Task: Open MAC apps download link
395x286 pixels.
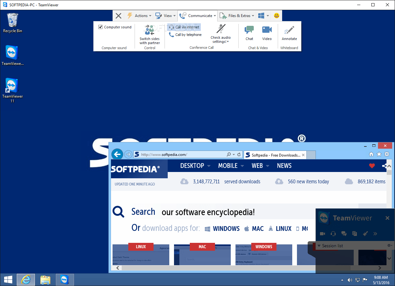Action: click(x=254, y=229)
